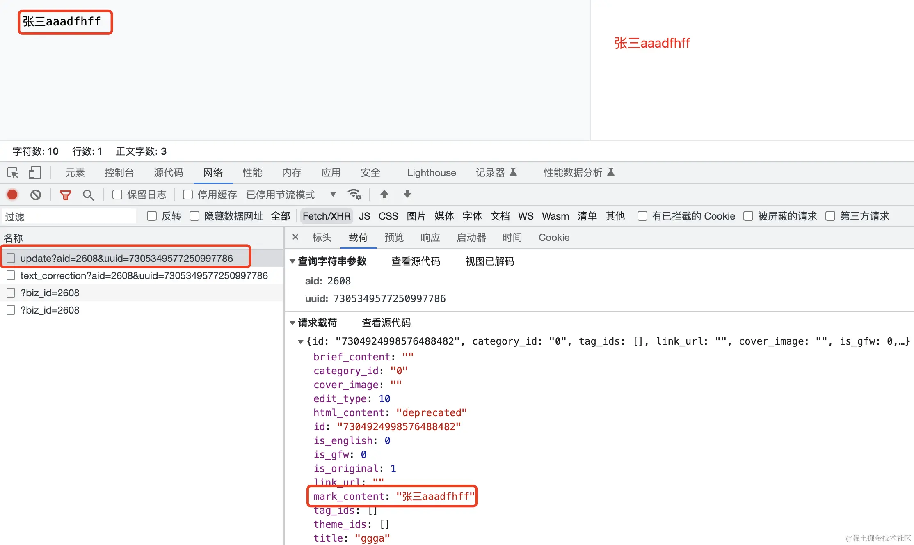
Task: Stop recording network log with red button
Action: click(12, 195)
